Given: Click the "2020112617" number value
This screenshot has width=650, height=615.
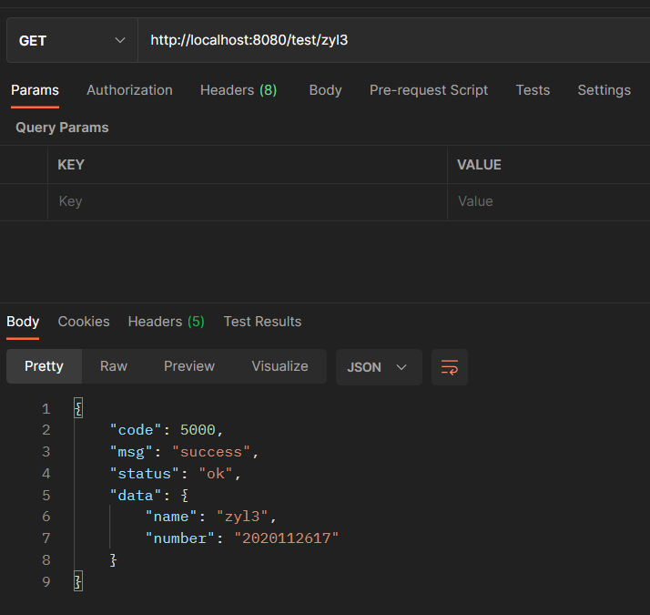Looking at the screenshot, I should (287, 538).
